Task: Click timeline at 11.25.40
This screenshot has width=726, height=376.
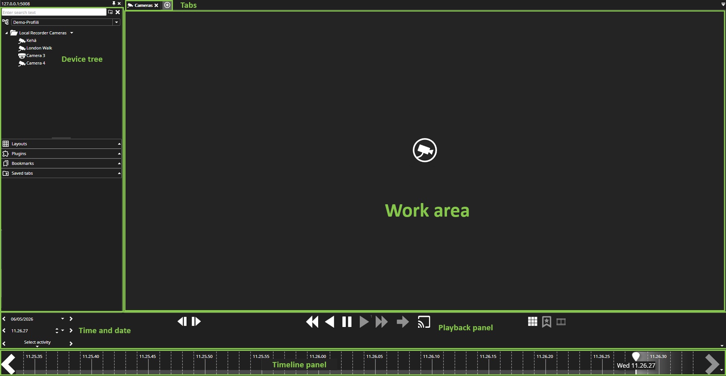Action: coord(91,357)
